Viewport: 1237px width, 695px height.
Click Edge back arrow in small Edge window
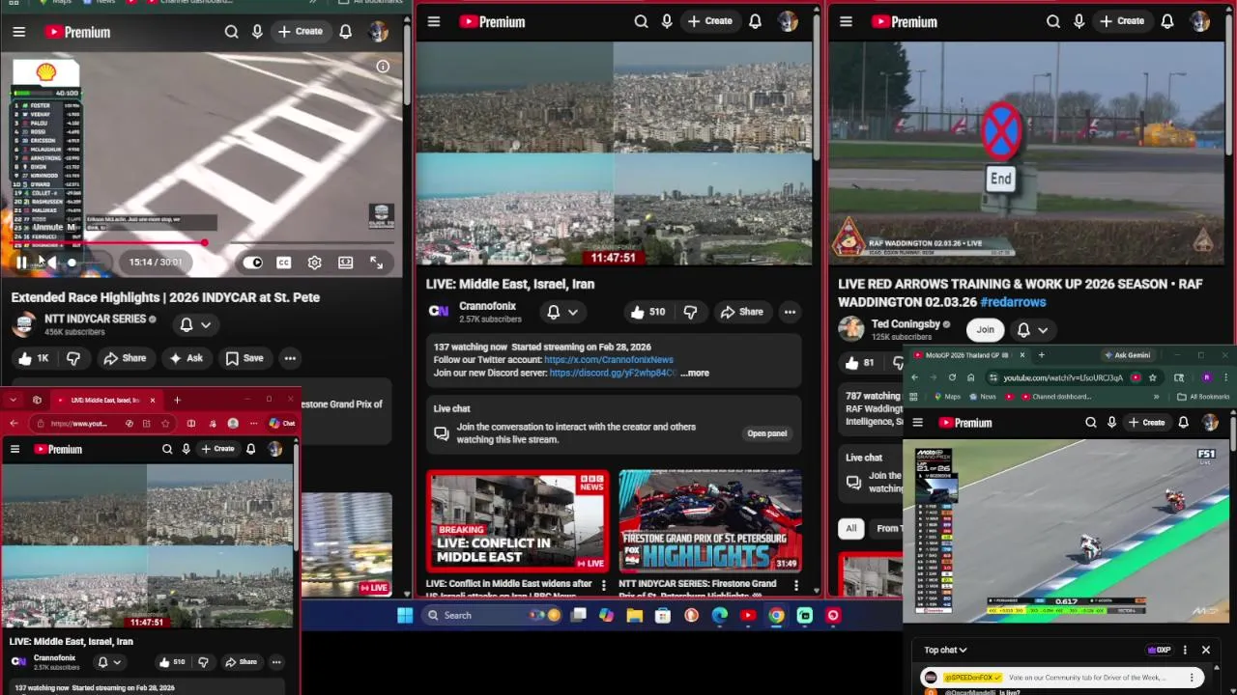click(14, 423)
